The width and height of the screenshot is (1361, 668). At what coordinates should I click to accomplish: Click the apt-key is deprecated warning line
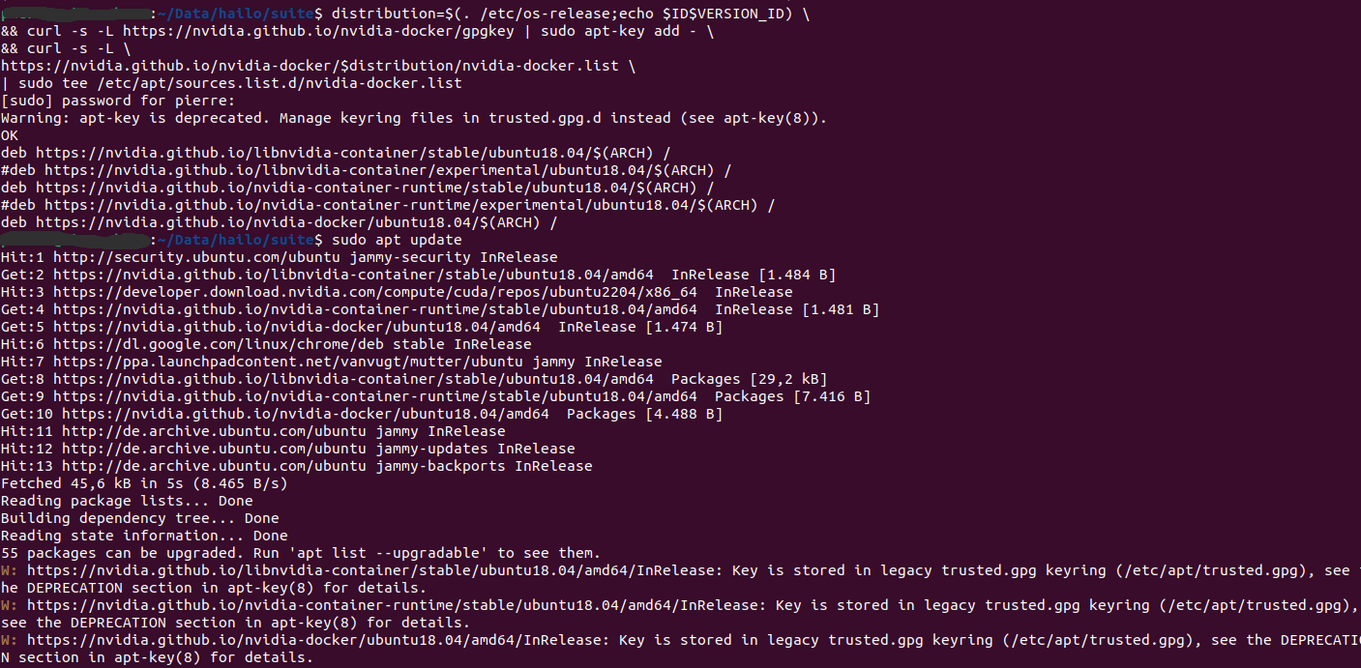[x=414, y=118]
